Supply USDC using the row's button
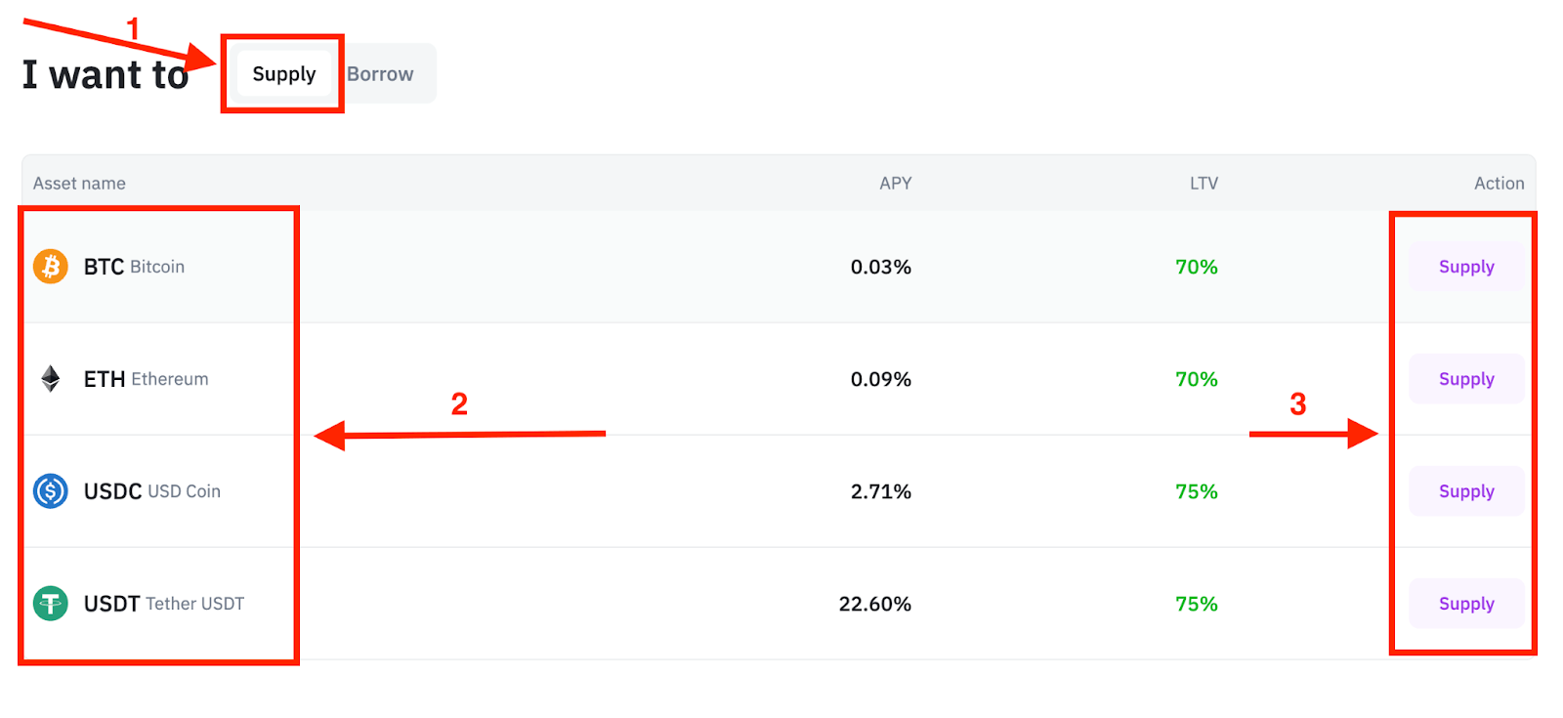1563x718 pixels. 1466,491
